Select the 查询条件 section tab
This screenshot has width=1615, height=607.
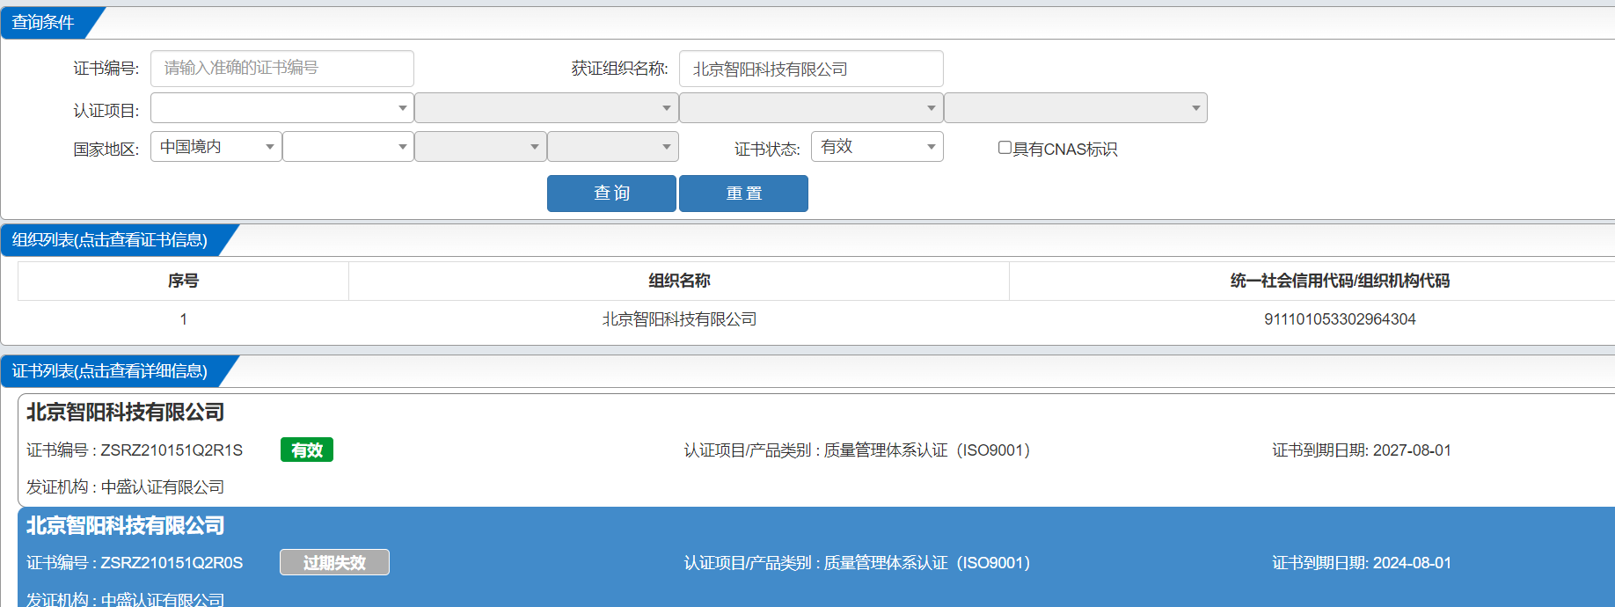pos(43,23)
